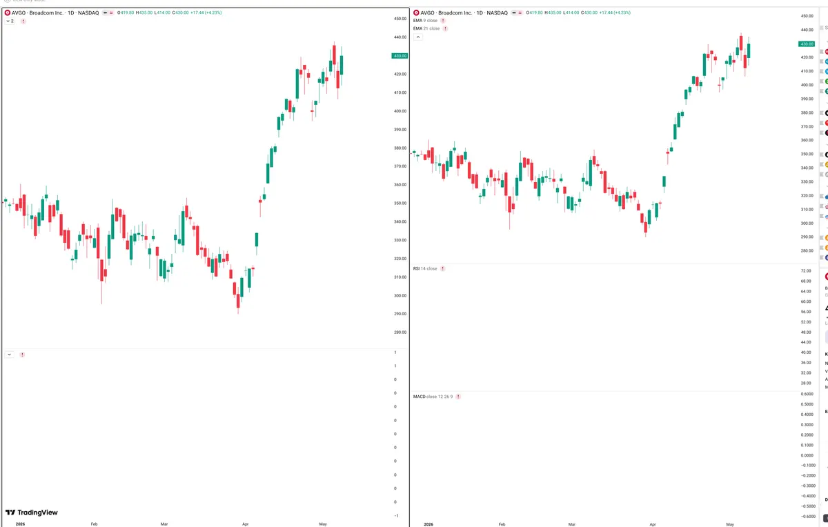This screenshot has width=828, height=527.
Task: Click the 0.6000 label on the MACD pane scale
Action: tap(806, 394)
